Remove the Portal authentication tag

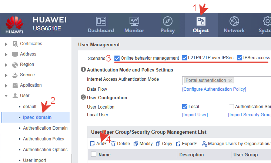(x=230, y=80)
